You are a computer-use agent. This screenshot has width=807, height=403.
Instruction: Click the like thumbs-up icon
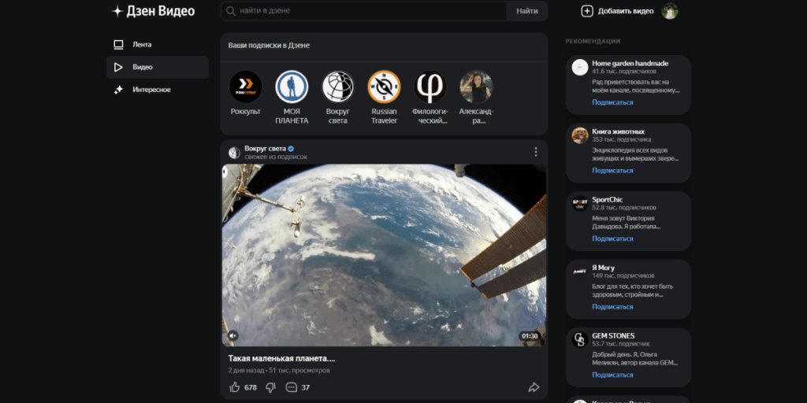click(x=234, y=387)
